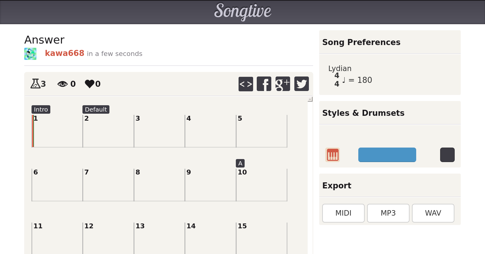Click the scroll up arrow
This screenshot has width=485, height=254.
point(310,99)
